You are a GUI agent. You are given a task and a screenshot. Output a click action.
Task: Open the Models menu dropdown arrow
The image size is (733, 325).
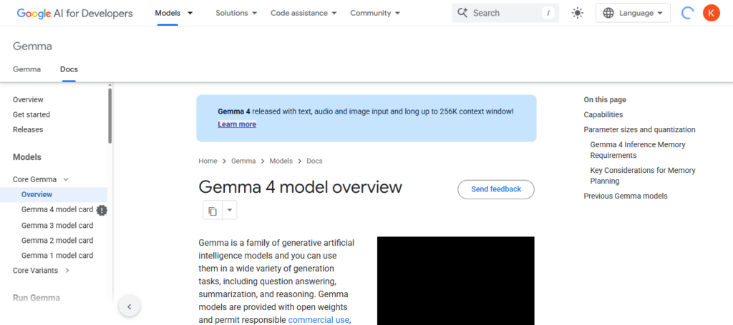point(190,13)
